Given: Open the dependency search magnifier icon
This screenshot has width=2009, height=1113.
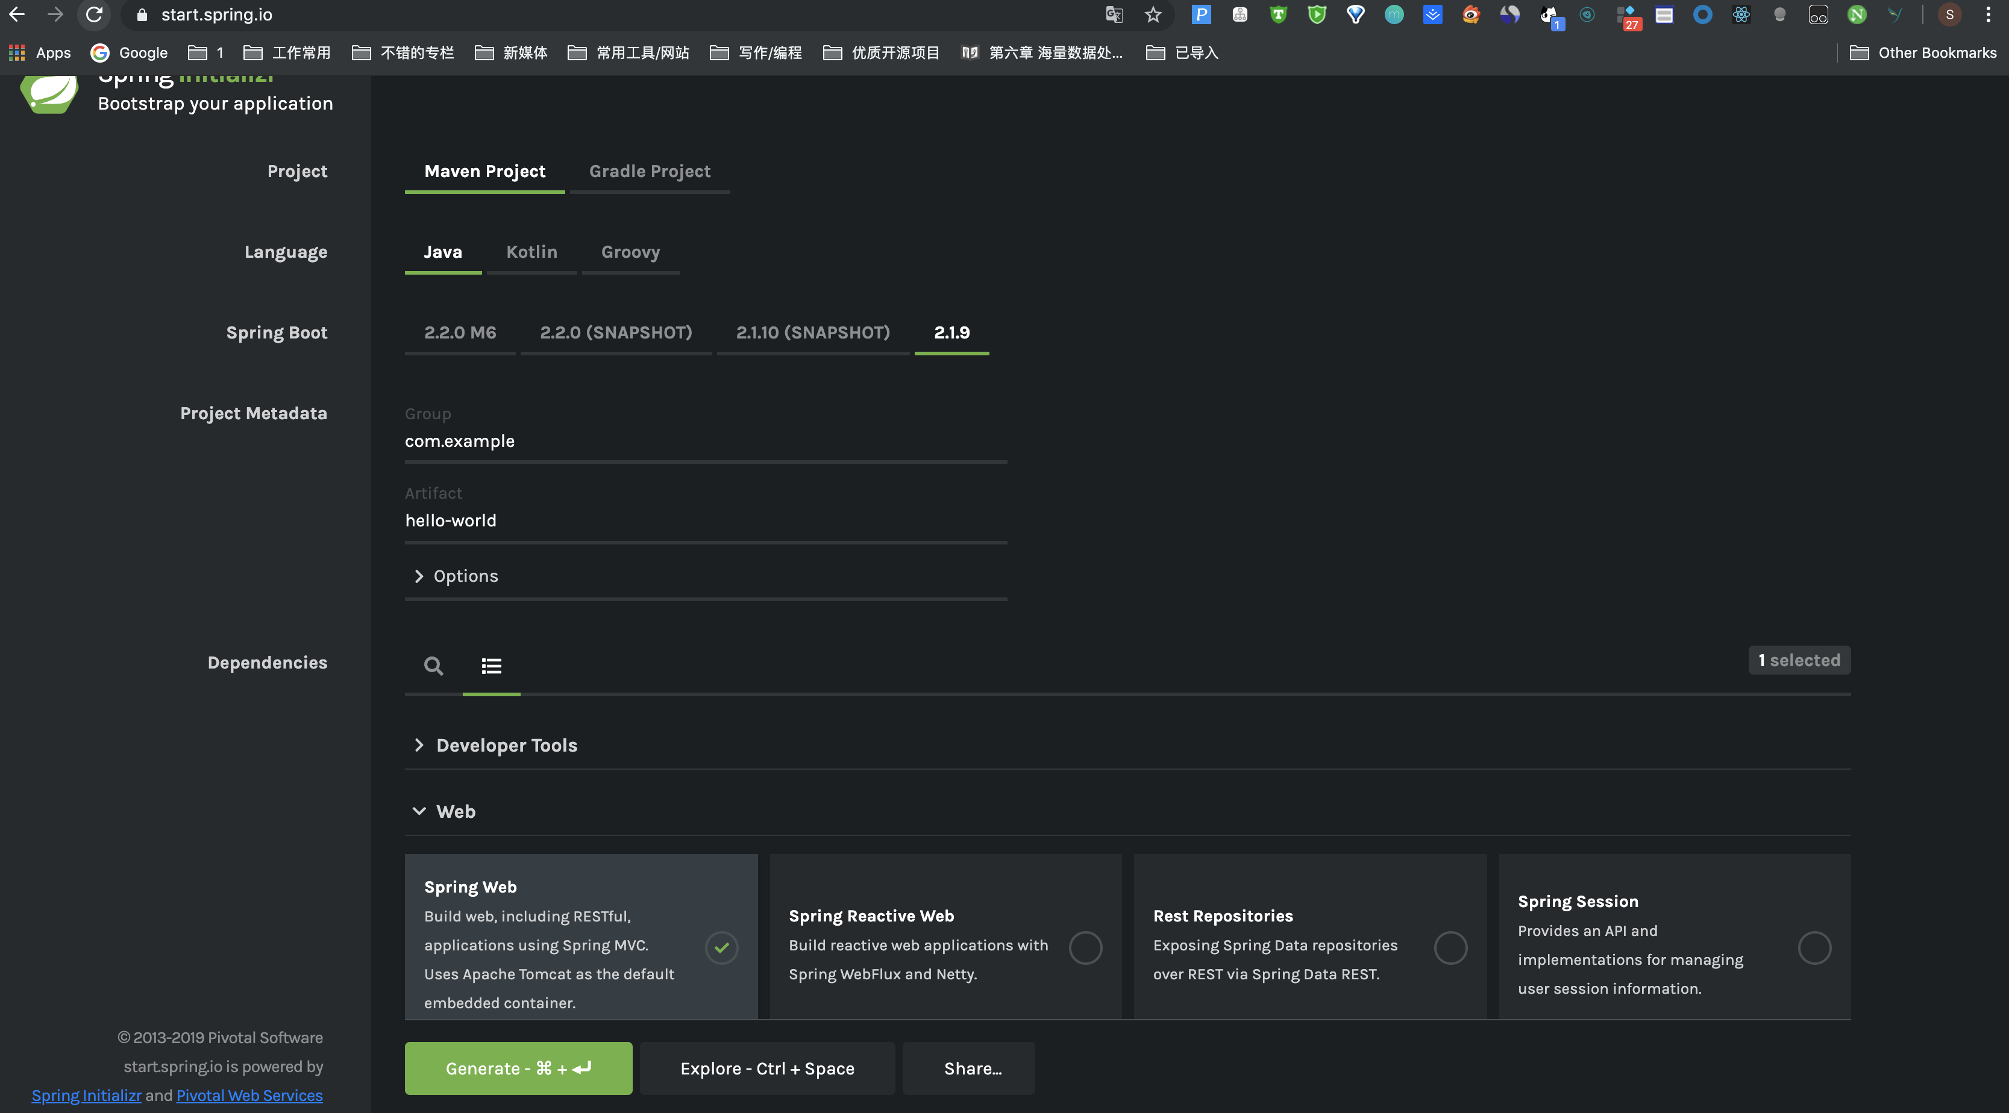Looking at the screenshot, I should pyautogui.click(x=434, y=666).
